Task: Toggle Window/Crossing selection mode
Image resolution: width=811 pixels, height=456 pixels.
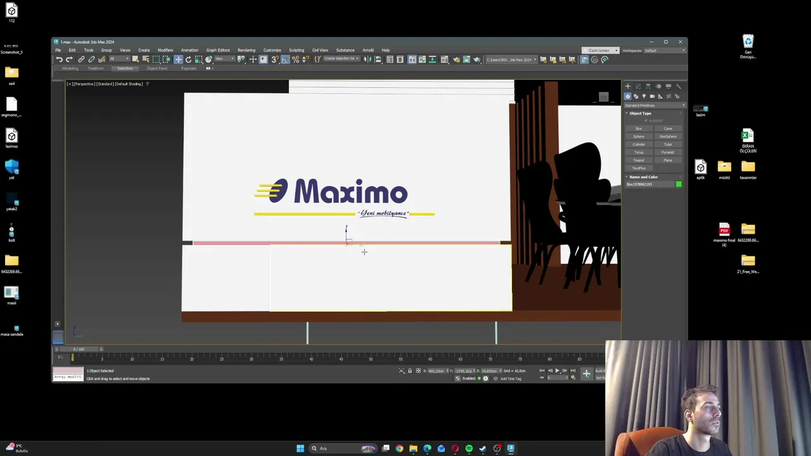Action: point(166,60)
